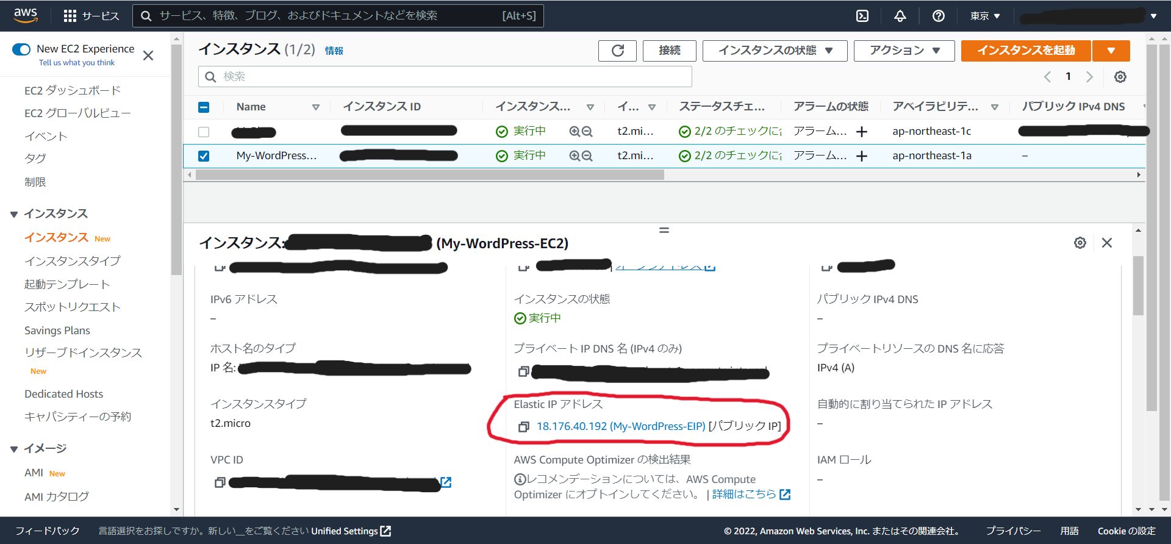Sort by インスタンス状態 column arrow
Screen dimensions: 1171x544
coord(590,107)
